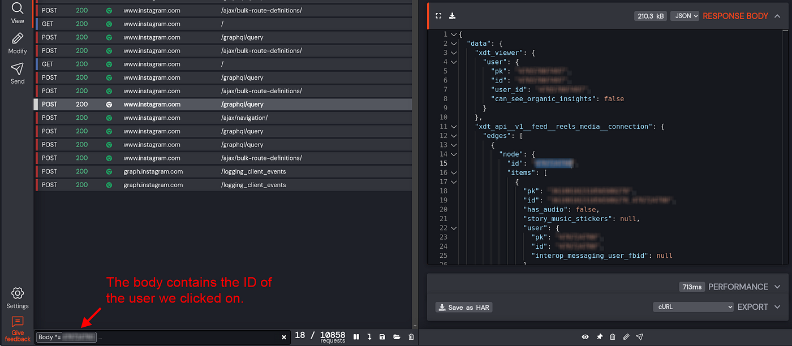Screen dimensions: 792x346
Task: Open the JSON format dropdown
Action: click(x=685, y=16)
